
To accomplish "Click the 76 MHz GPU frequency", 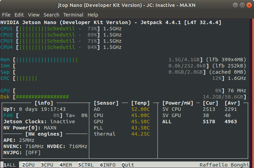I will tap(237, 91).
